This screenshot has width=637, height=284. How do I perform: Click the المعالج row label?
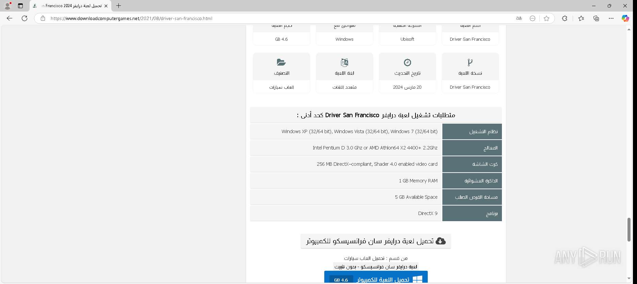pyautogui.click(x=472, y=148)
